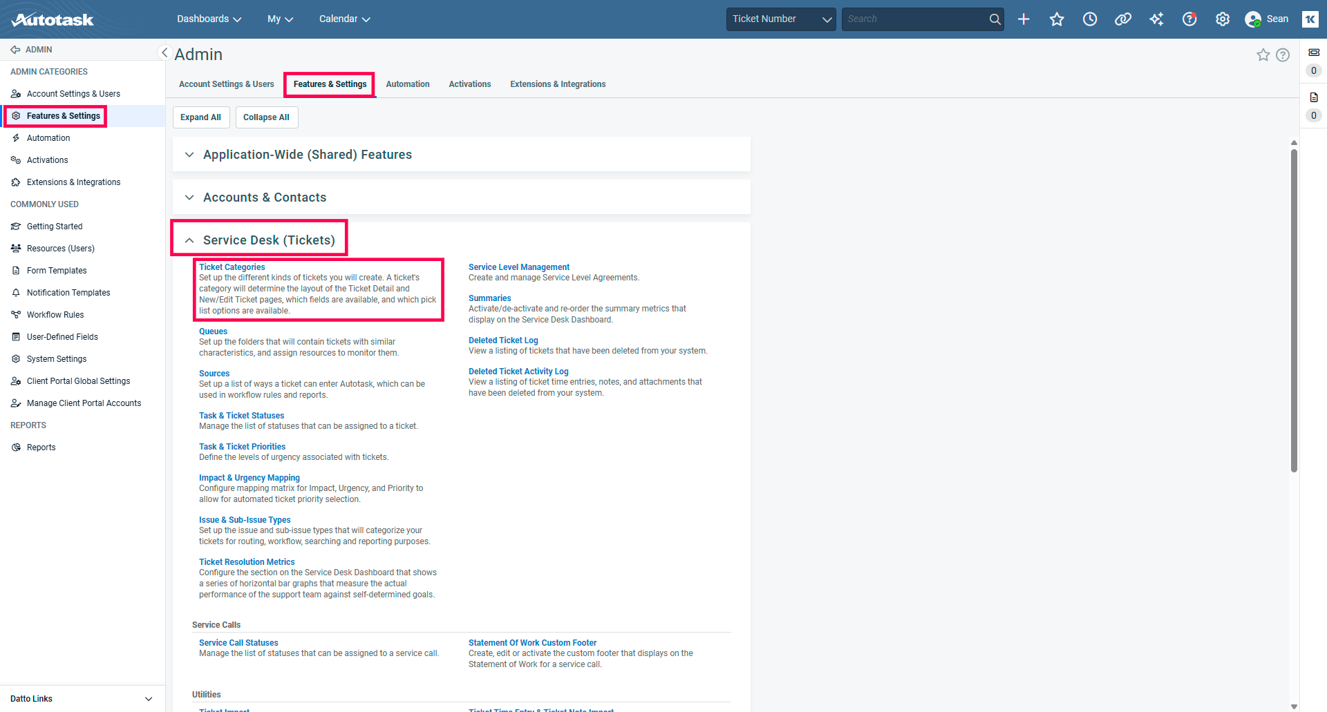Click the Expand All button
Image resolution: width=1327 pixels, height=712 pixels.
click(200, 117)
